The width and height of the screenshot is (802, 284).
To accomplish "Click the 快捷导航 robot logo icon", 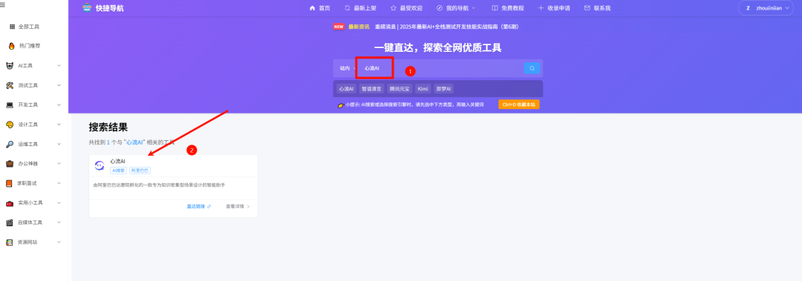I will coord(87,7).
